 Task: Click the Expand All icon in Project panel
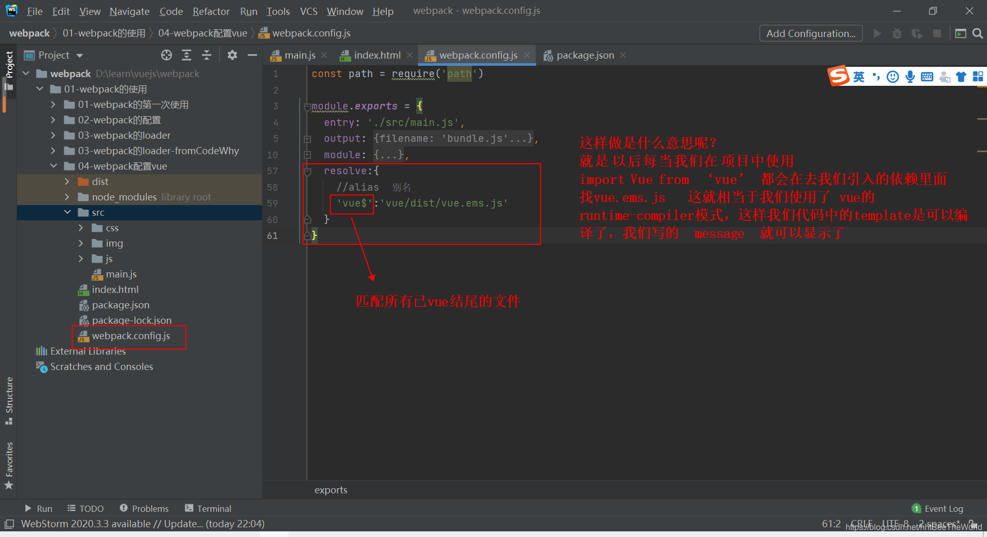[187, 55]
